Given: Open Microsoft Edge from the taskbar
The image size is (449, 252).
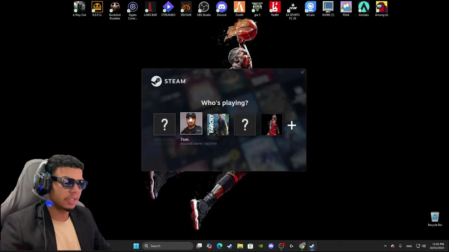Looking at the screenshot, I should 220,246.
